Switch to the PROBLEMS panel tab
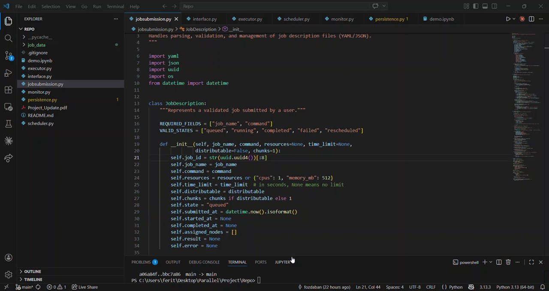This screenshot has height=291, width=549. tap(144, 262)
